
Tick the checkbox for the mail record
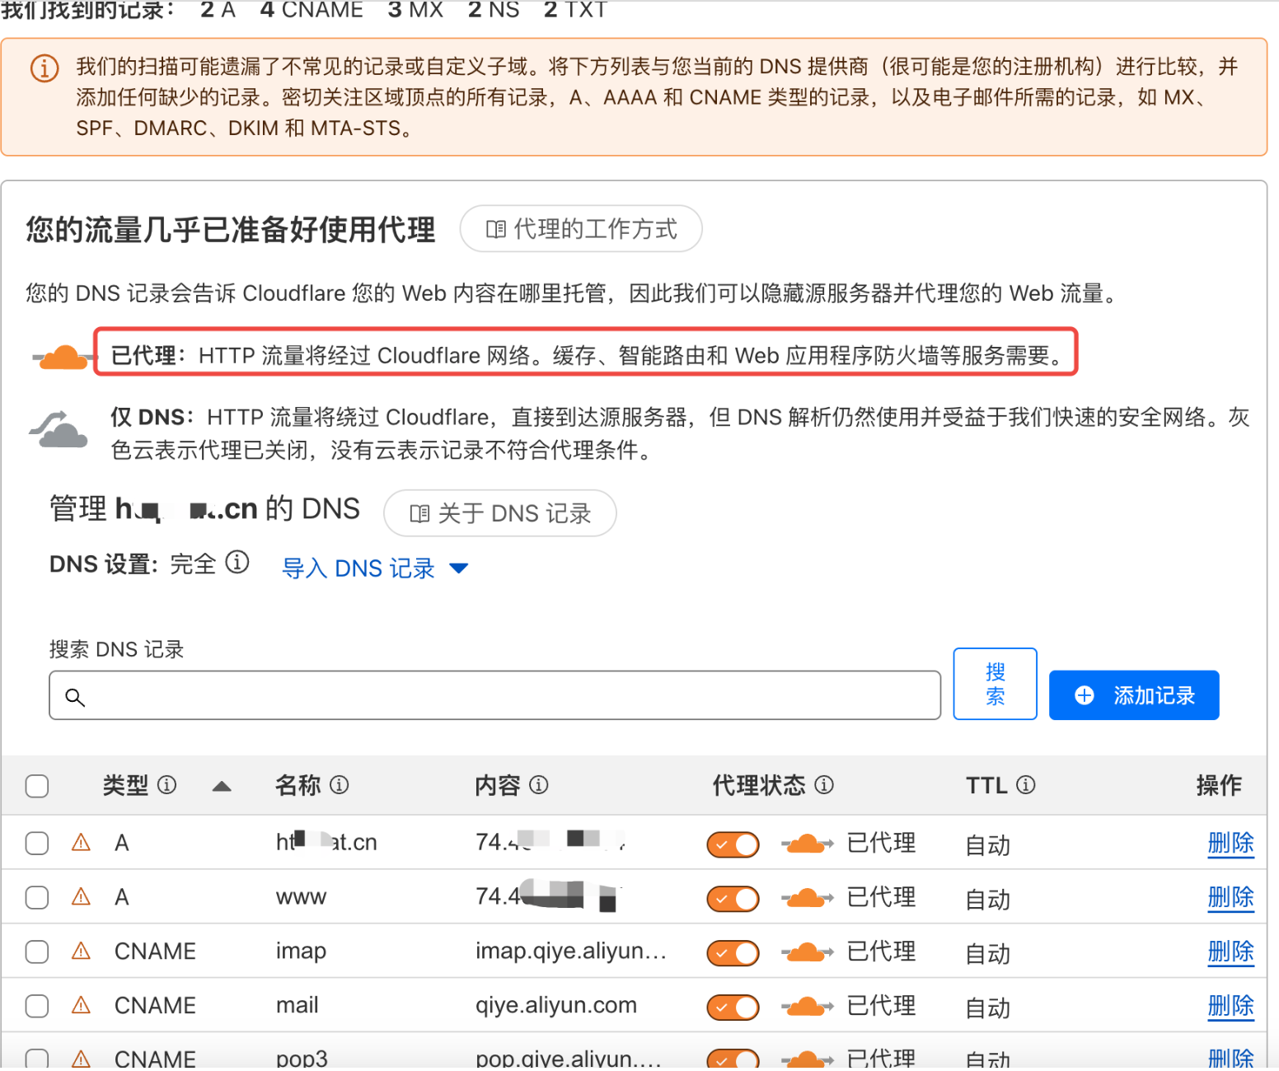pyautogui.click(x=37, y=1007)
